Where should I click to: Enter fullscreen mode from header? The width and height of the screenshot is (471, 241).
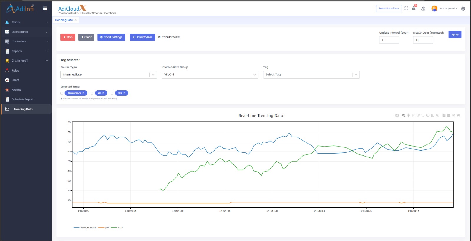(x=406, y=9)
